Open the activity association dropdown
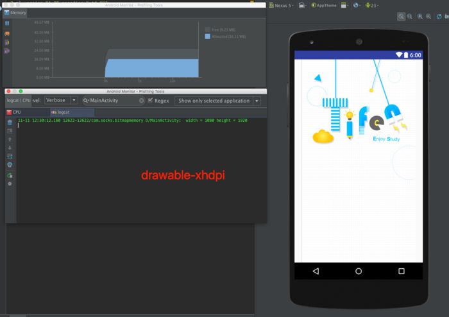The width and height of the screenshot is (449, 317). point(344,5)
